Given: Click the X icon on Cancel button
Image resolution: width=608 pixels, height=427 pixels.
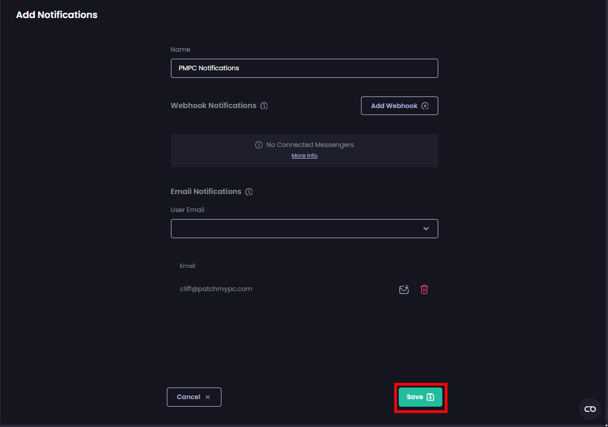Looking at the screenshot, I should point(208,397).
